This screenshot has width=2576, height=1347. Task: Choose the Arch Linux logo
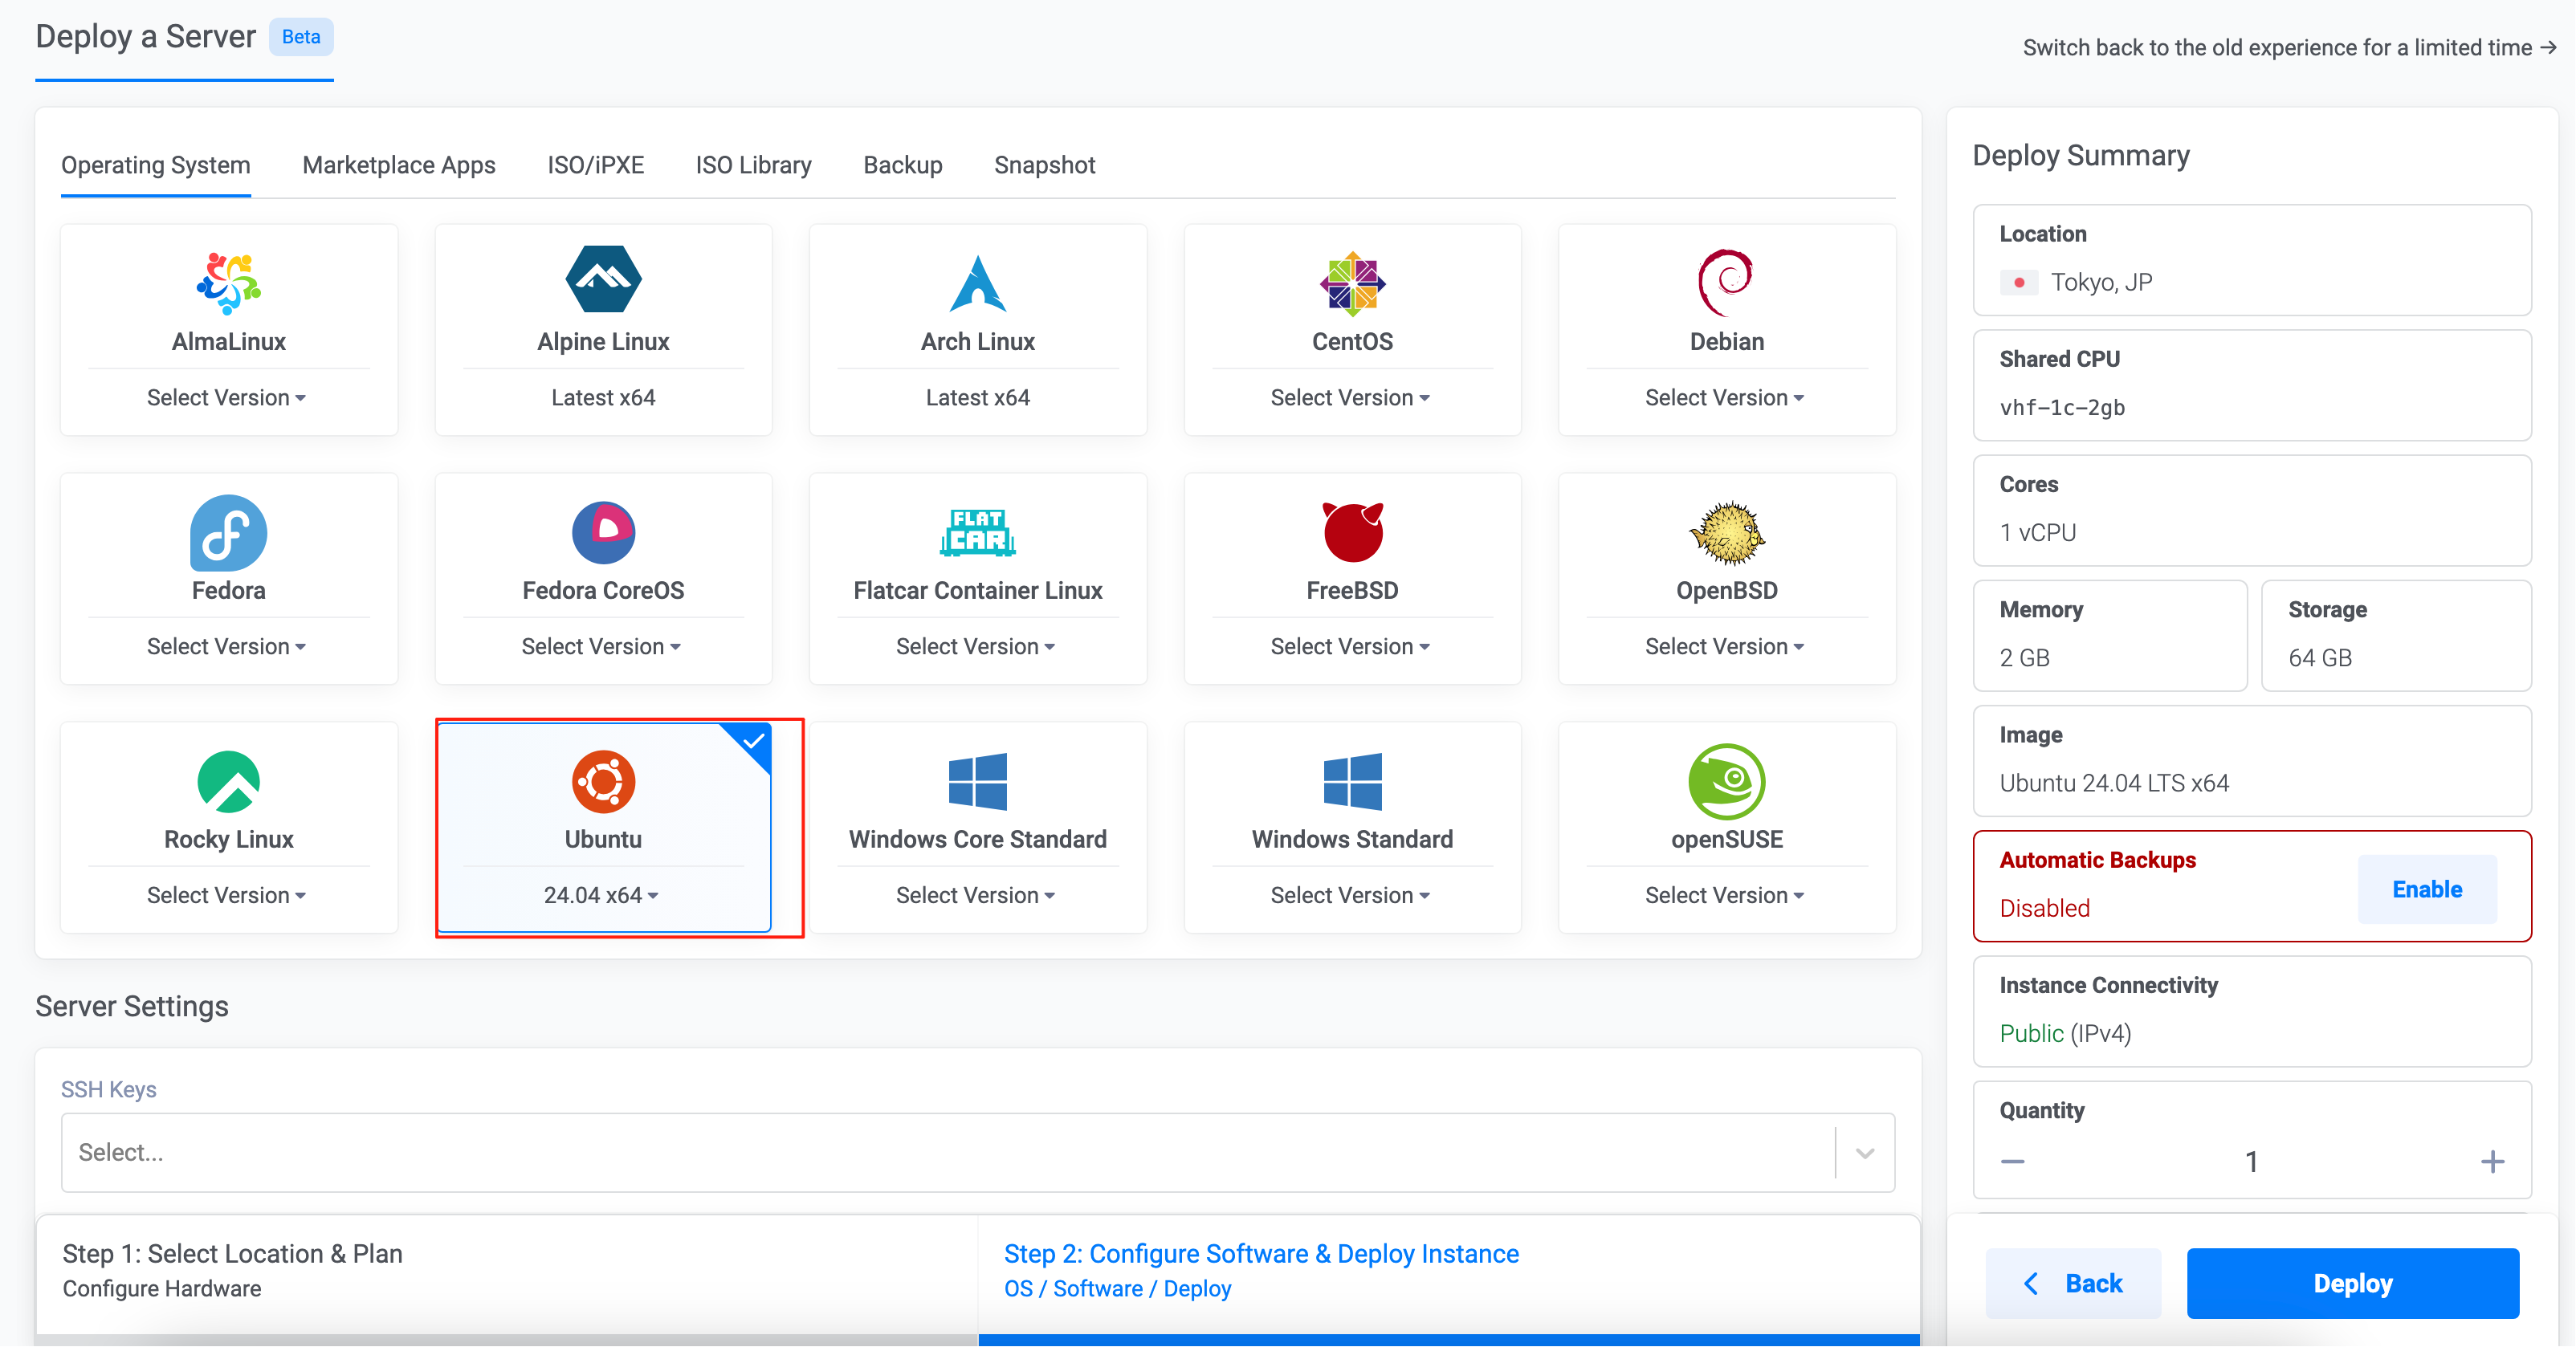977,283
